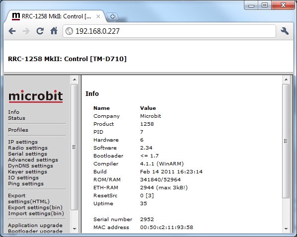
Task: Click the ROM/RAM value 341840/52964
Action: click(x=160, y=179)
